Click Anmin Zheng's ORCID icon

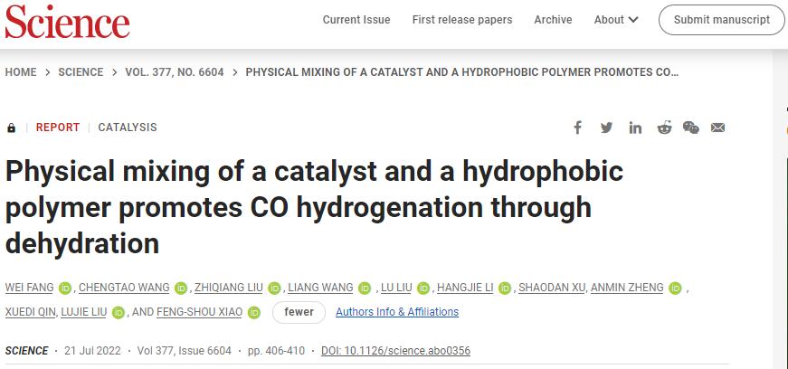pyautogui.click(x=676, y=289)
